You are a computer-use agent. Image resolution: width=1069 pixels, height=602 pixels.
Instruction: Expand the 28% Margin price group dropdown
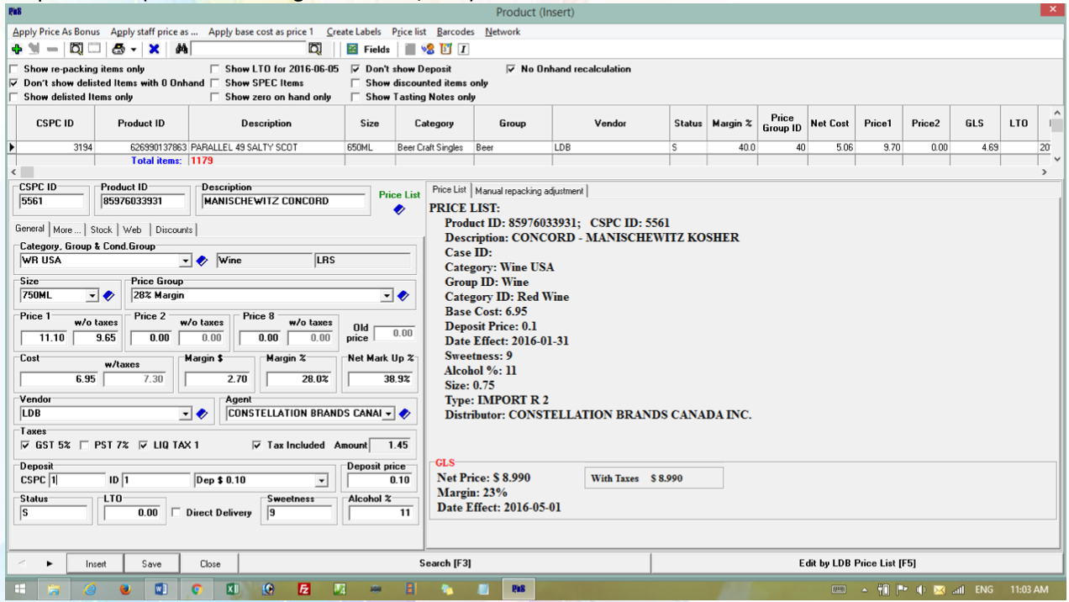(387, 296)
